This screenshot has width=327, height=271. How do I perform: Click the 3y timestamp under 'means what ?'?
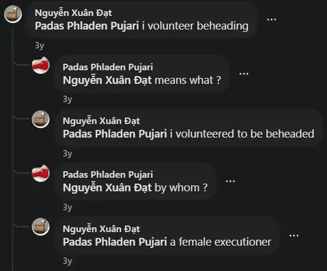point(67,99)
